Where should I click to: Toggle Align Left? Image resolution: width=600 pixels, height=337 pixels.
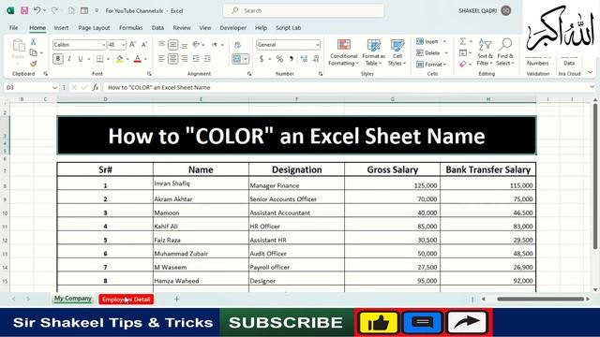161,59
